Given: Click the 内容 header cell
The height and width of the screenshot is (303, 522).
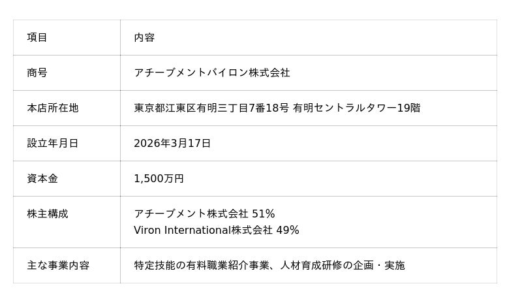Looking at the screenshot, I should 144,38.
